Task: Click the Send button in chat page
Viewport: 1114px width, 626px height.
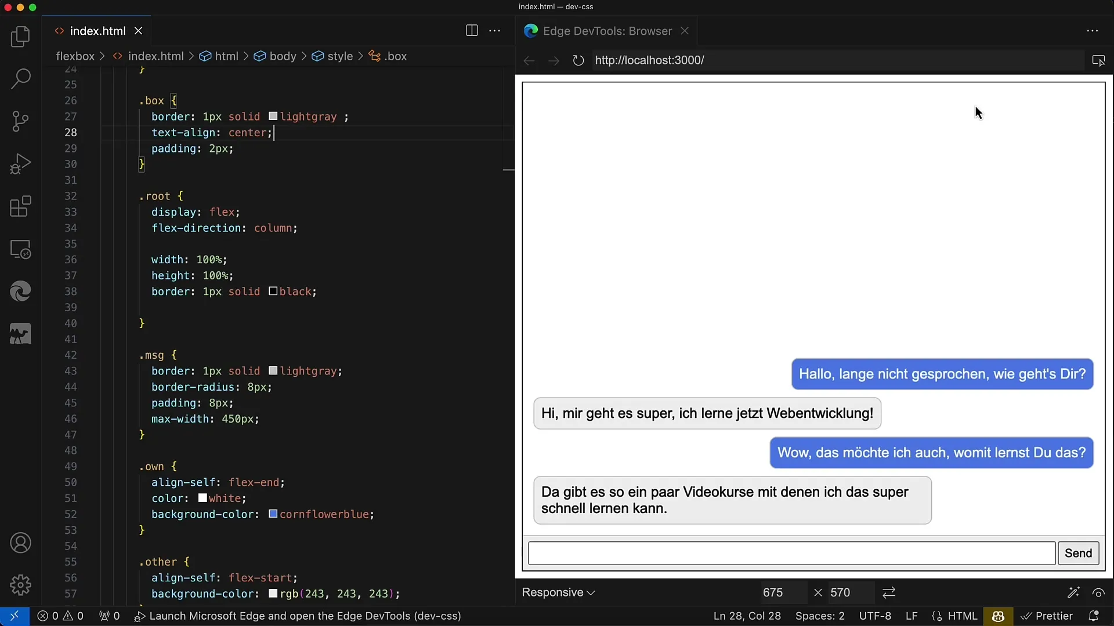Action: (x=1078, y=553)
